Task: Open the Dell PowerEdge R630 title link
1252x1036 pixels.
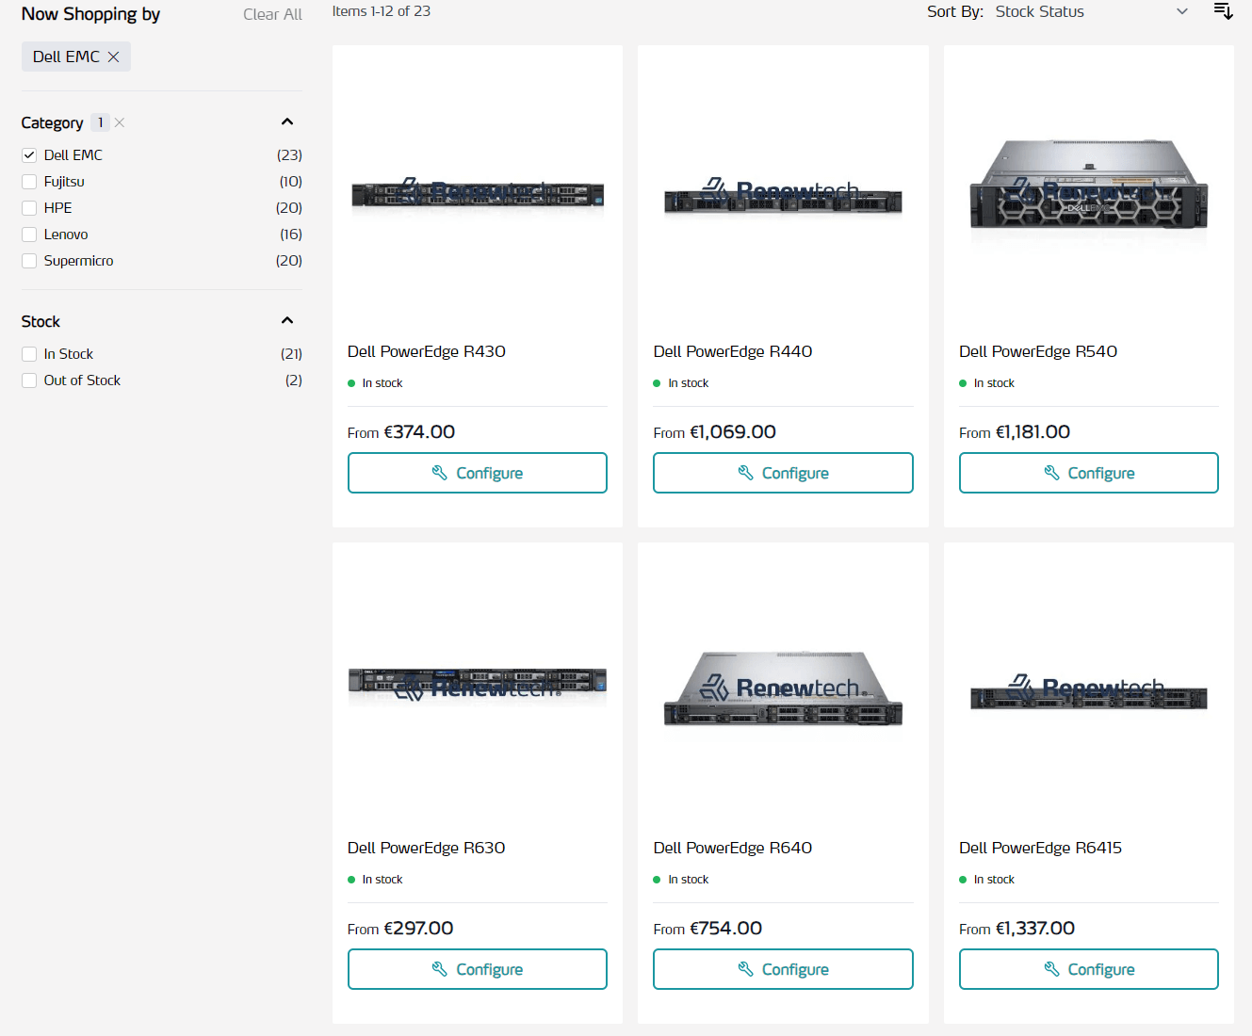Action: [426, 848]
